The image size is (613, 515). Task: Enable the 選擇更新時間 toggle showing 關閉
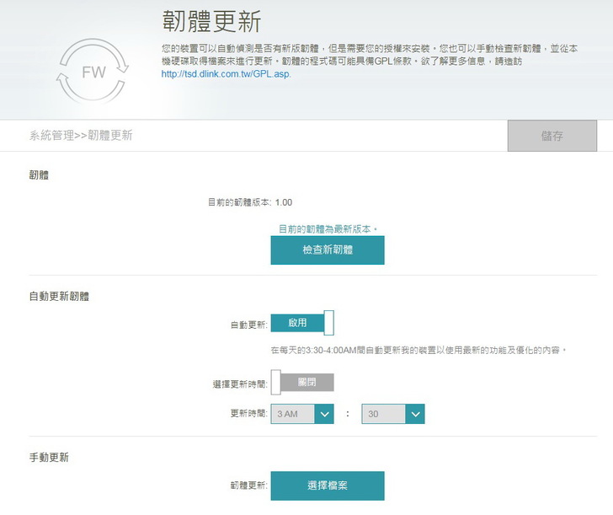click(302, 383)
